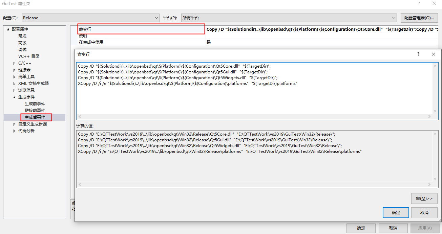The image size is (442, 234).
Task: Click the computed Qt5Widgets.dll value line
Action: [x=210, y=146]
